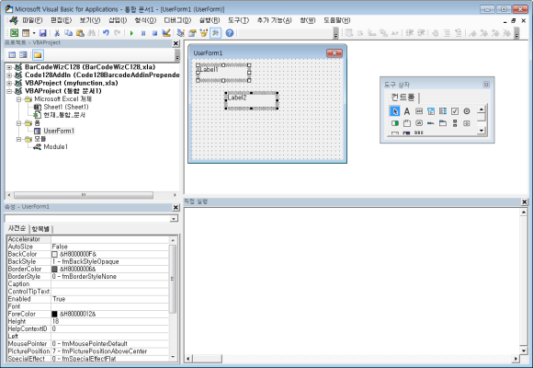Click the Paste clipboard icon
The width and height of the screenshot is (533, 368).
tap(80, 33)
